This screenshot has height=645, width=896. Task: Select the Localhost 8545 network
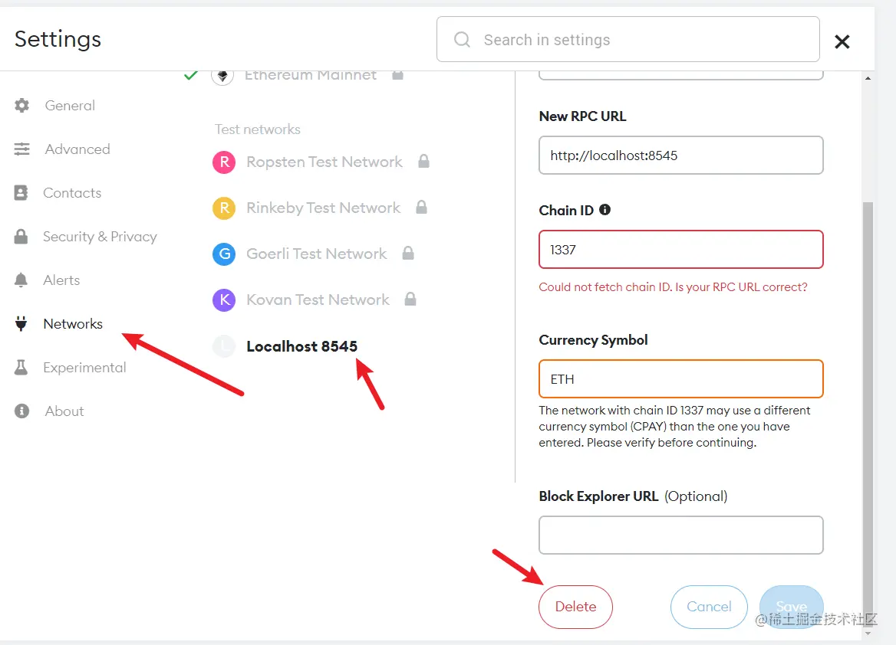pos(301,346)
